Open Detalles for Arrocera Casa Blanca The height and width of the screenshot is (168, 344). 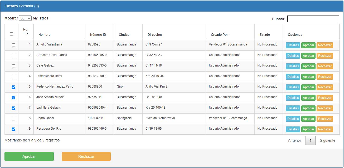pos(293,56)
